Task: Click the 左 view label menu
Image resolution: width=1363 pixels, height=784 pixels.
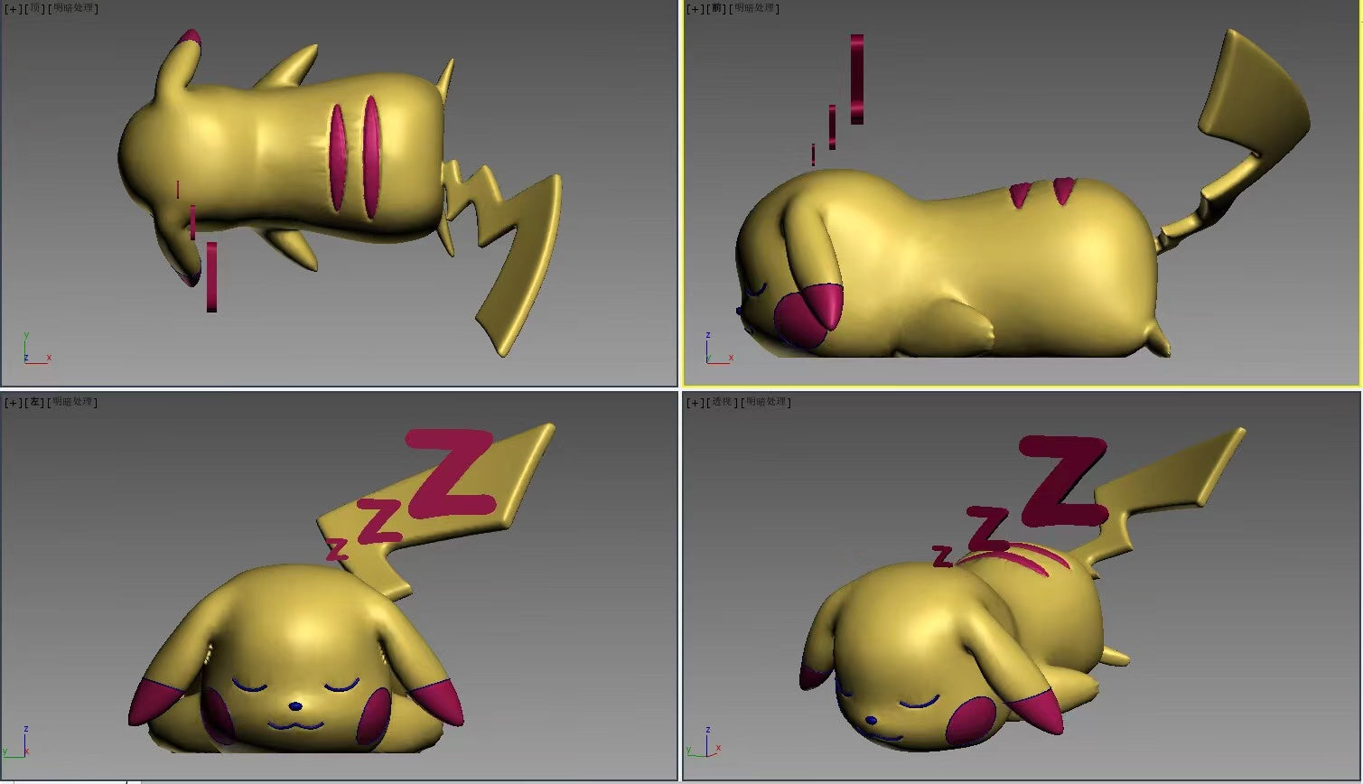Action: [35, 402]
